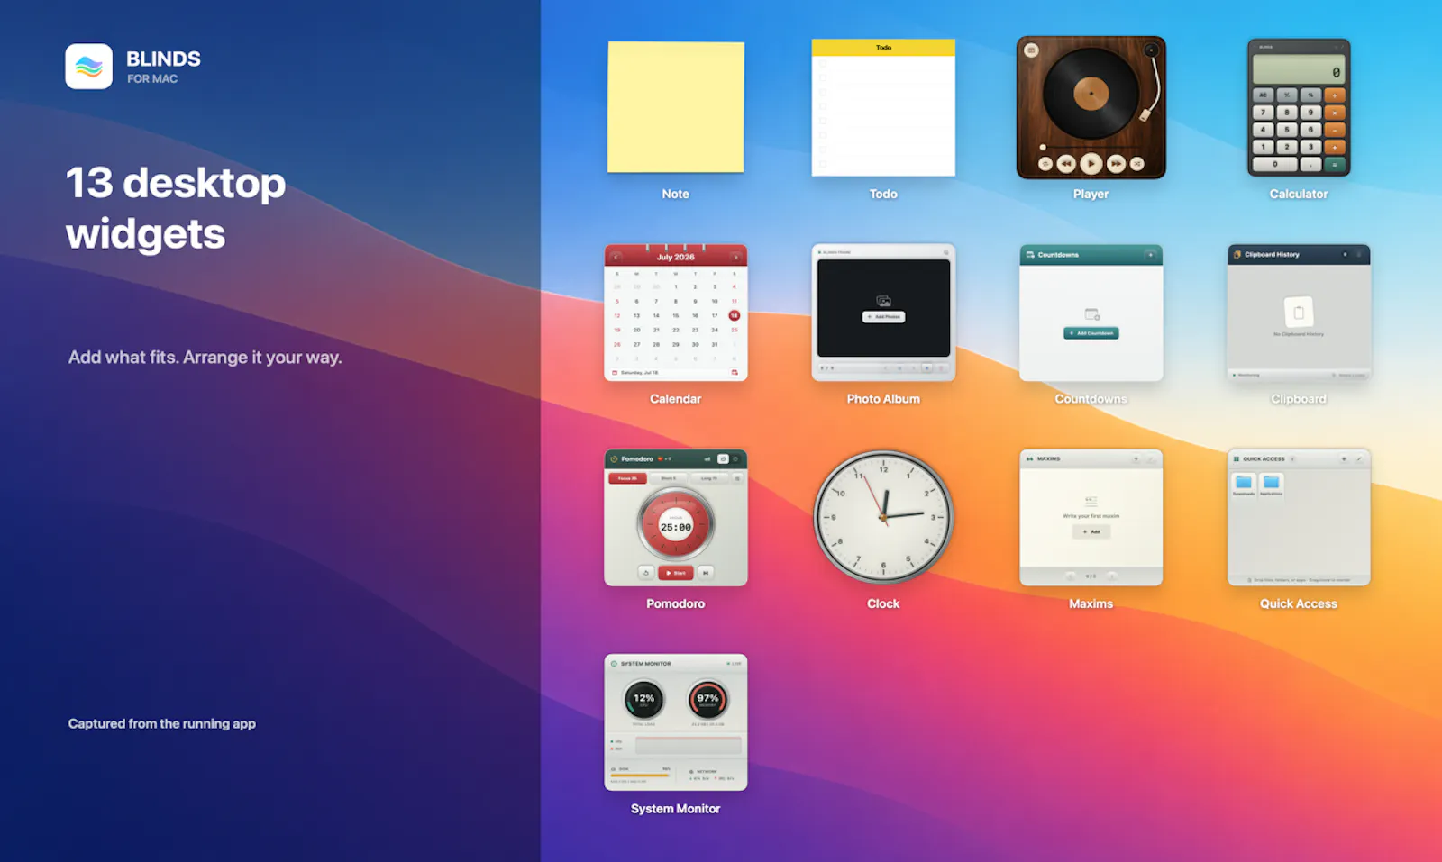
Task: Click the 97% memory gauge in System Monitor
Action: pos(708,699)
